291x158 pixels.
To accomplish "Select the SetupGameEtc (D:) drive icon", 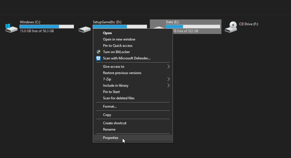I will 85,29.
